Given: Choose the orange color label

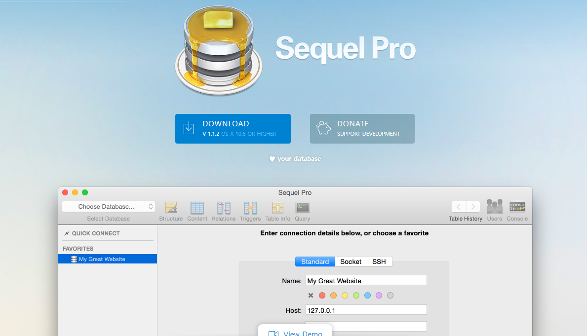Looking at the screenshot, I should tap(334, 295).
